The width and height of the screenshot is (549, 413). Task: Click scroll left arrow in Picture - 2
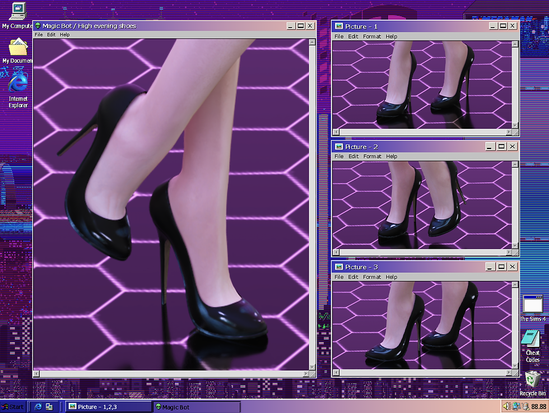coord(336,252)
